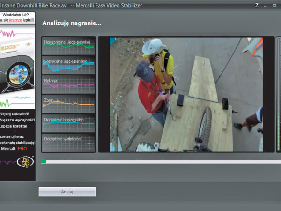Select the Odchylenie wertykalne graph
Screen dimensions: 281x211
(68, 143)
